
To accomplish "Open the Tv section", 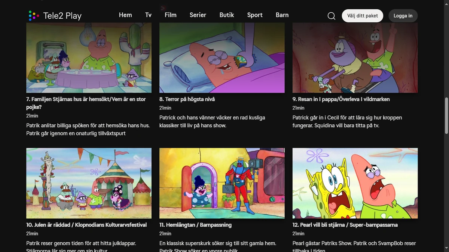I will 148,15.
